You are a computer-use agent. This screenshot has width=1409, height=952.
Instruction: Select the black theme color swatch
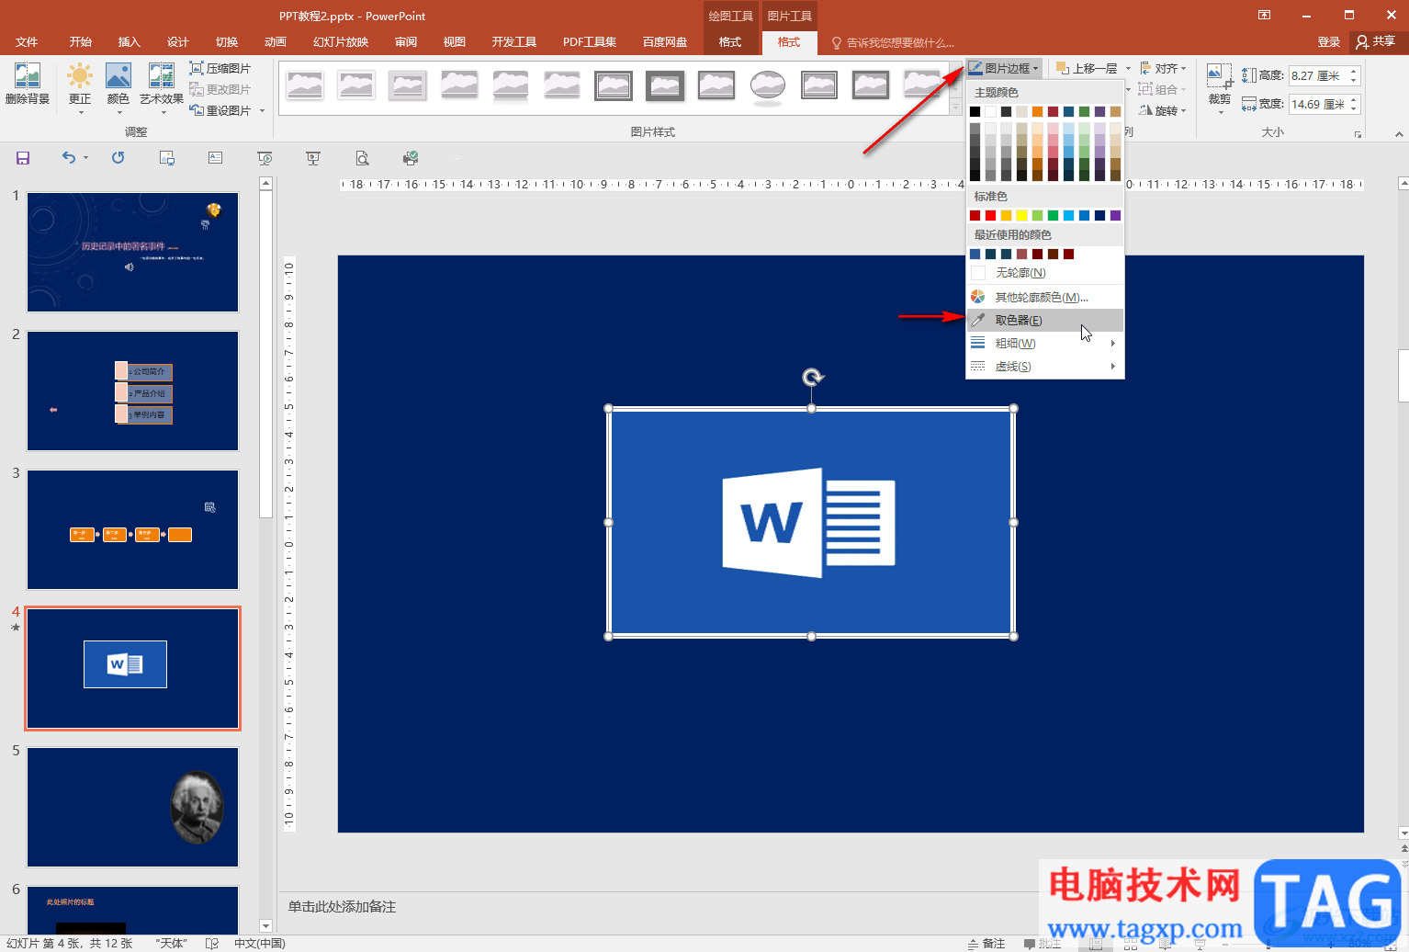click(x=975, y=111)
